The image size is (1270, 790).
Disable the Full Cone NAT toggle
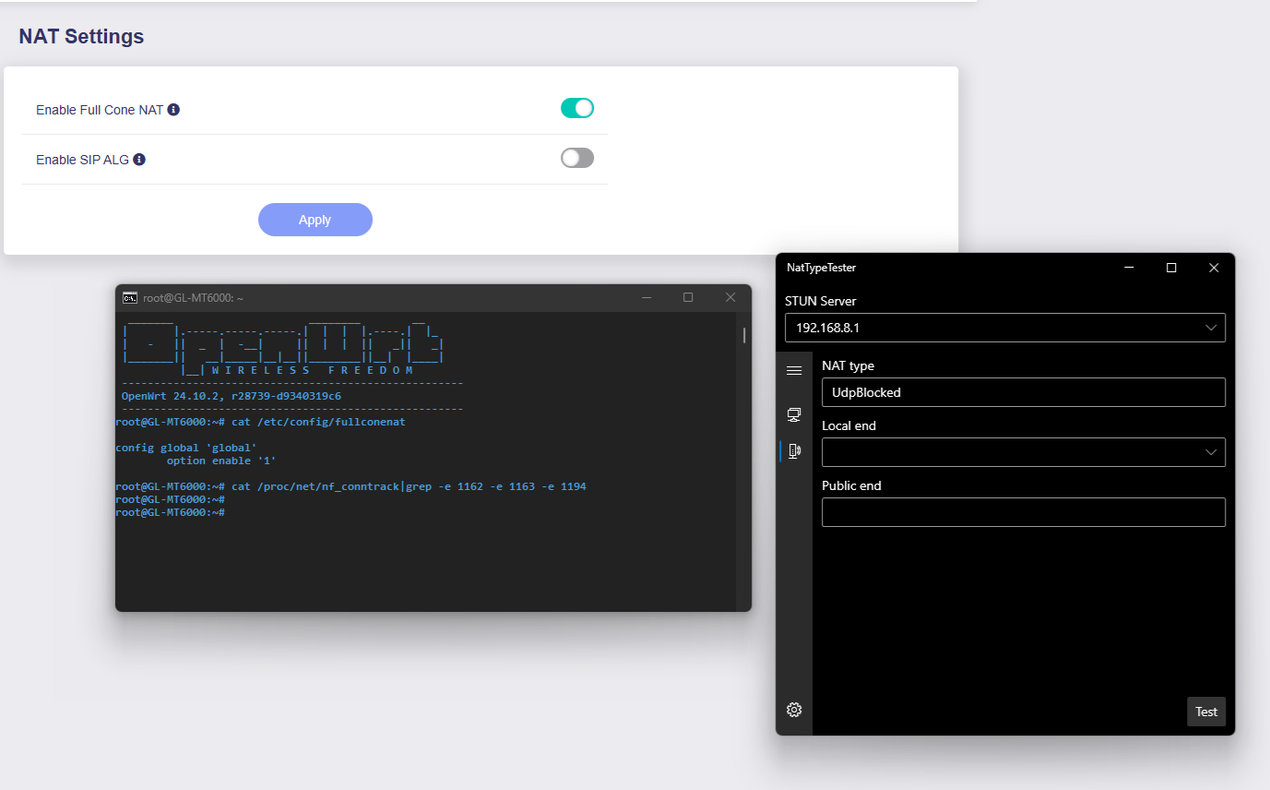(x=577, y=109)
